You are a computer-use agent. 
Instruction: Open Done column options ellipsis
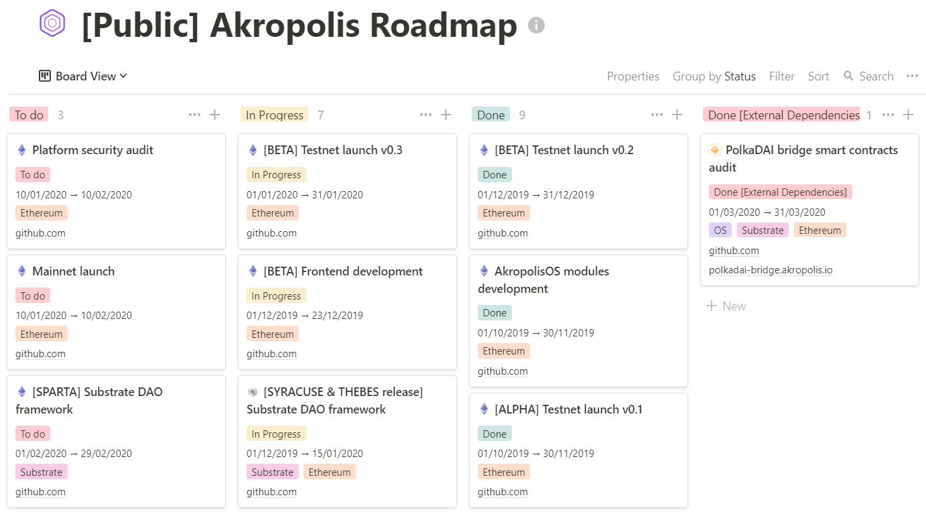657,115
